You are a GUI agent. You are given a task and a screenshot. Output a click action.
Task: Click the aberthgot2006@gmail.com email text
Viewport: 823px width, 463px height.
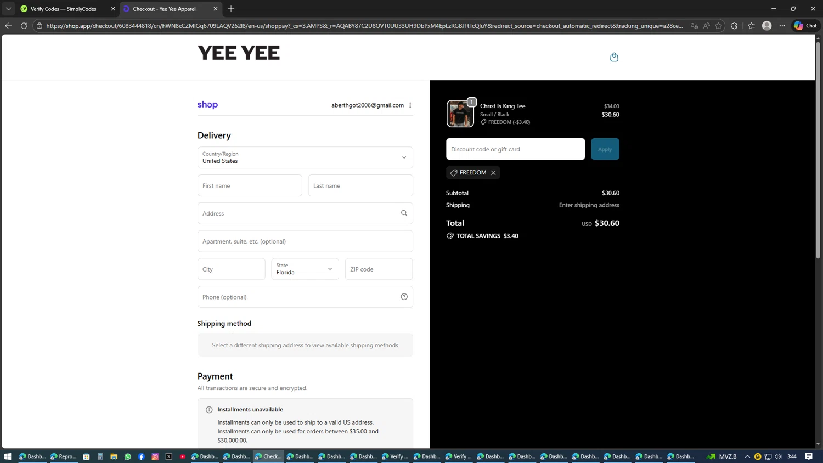tap(368, 105)
